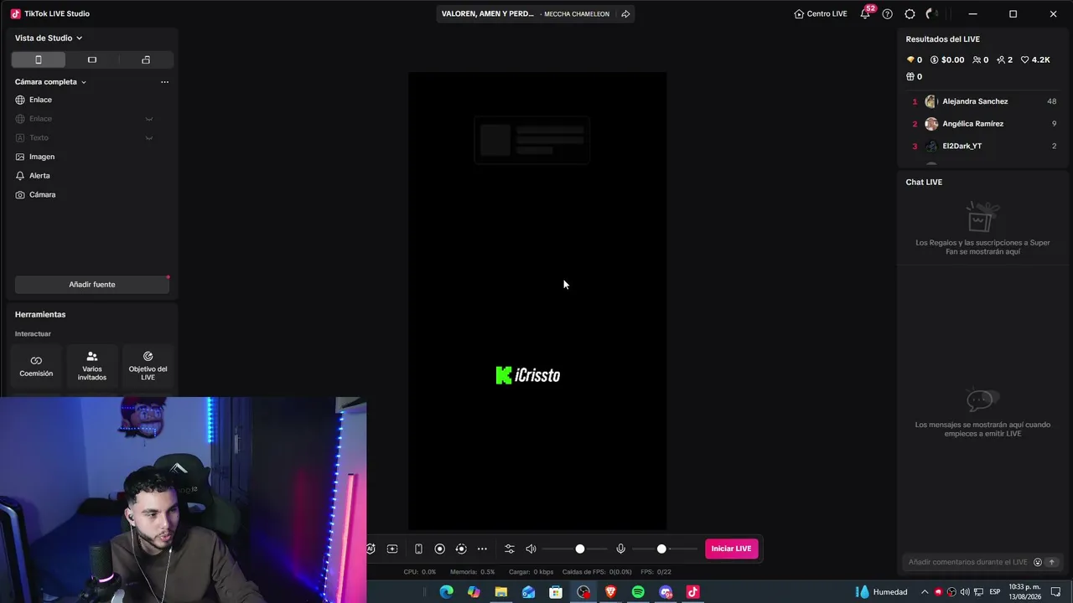1073x603 pixels.
Task: Open the Coemisión tool
Action: point(36,366)
